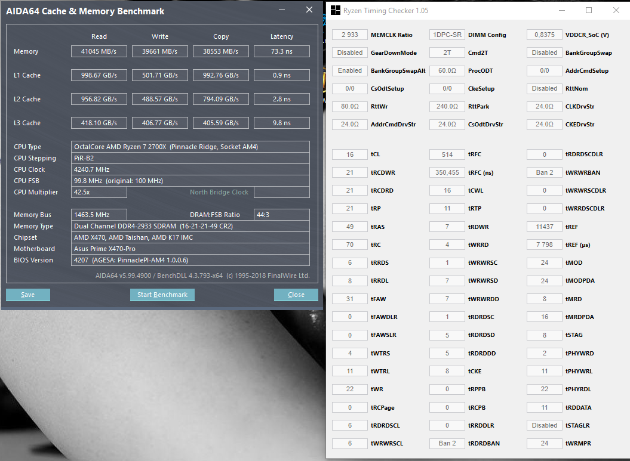The width and height of the screenshot is (630, 461).
Task: Click tCKE value 8
Action: [x=447, y=371]
